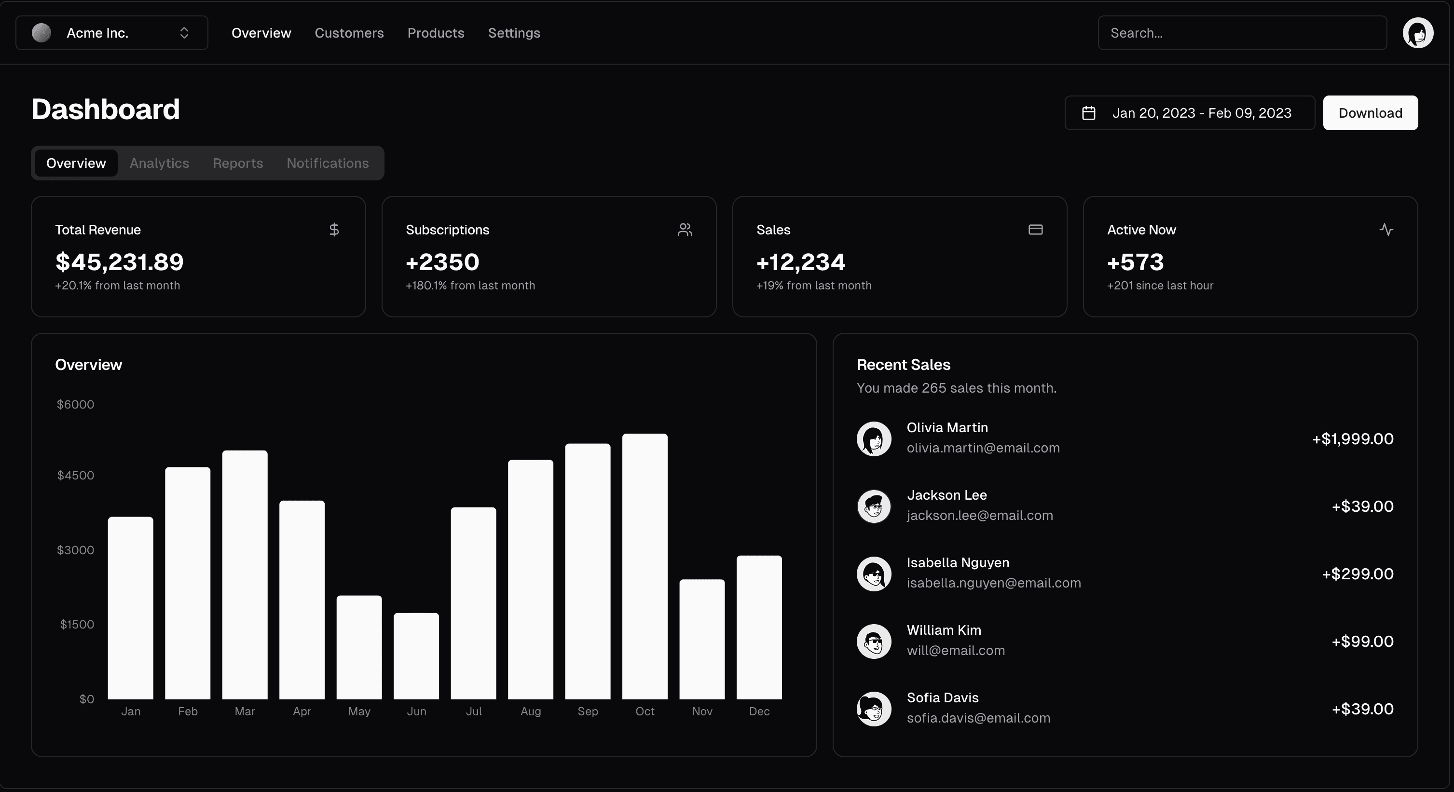Click the credit card icon on Sales card
This screenshot has width=1454, height=792.
[1035, 230]
